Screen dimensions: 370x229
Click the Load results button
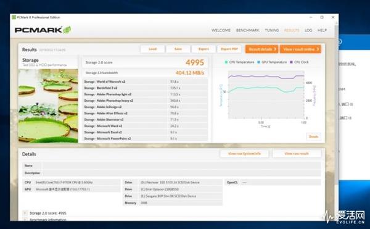153,49
